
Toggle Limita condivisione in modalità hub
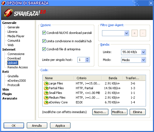[x=44, y=41]
